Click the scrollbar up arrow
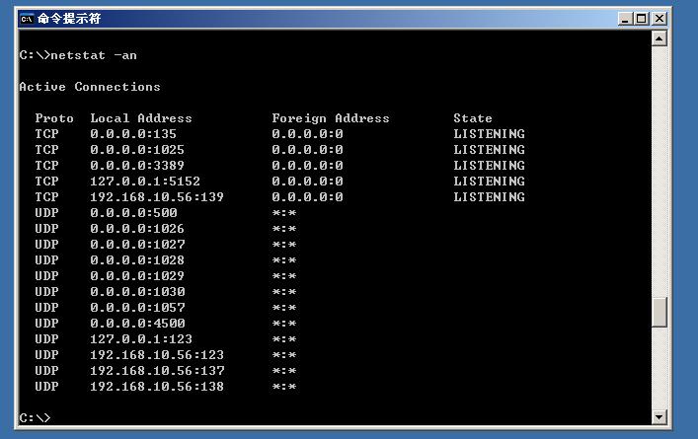 click(659, 38)
